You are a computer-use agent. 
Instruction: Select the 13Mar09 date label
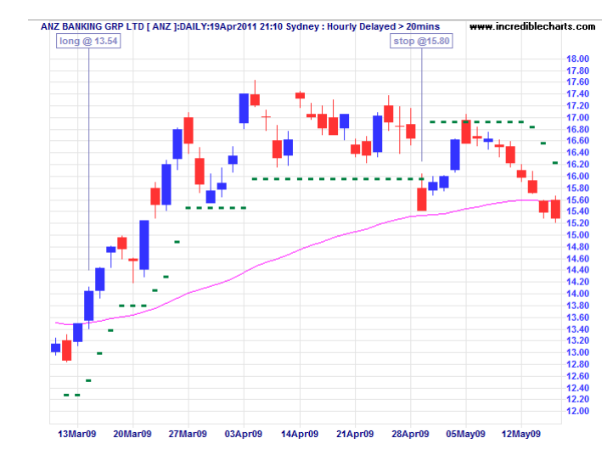pyautogui.click(x=77, y=434)
